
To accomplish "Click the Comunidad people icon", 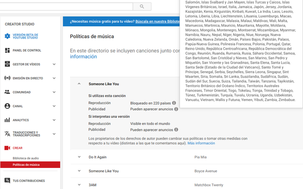I will click(x=7, y=92).
